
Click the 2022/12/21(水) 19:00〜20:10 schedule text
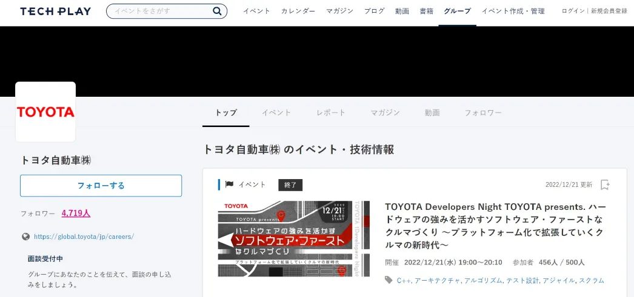coord(453,263)
